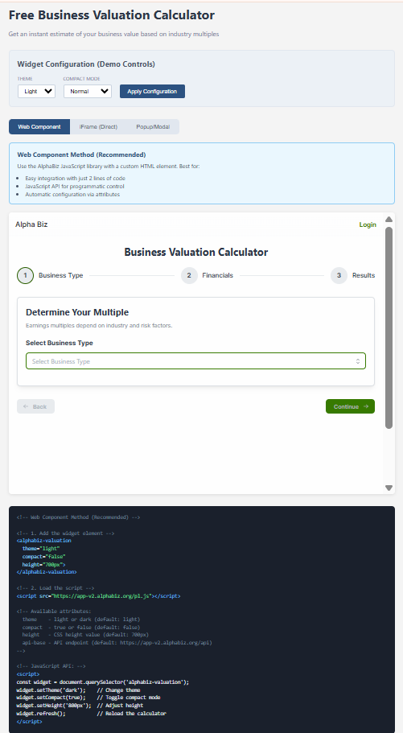Click the widget scrollbar up arrow
Image resolution: width=403 pixels, height=733 pixels.
click(x=389, y=219)
